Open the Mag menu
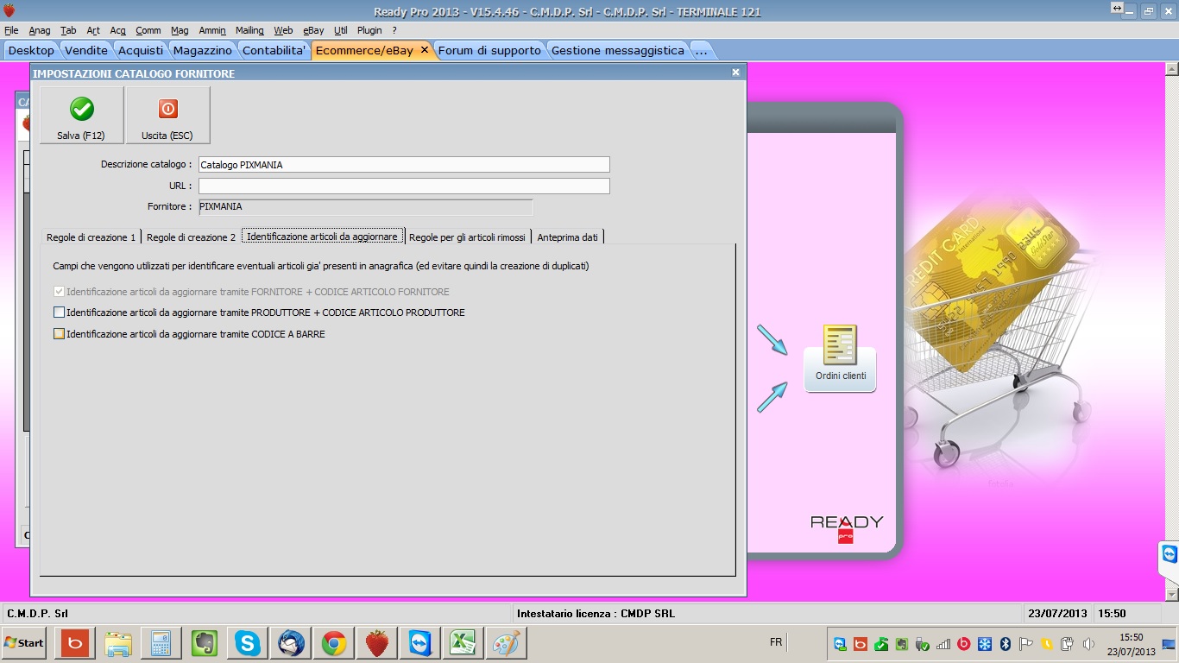Viewport: 1179px width, 663px height. tap(180, 30)
